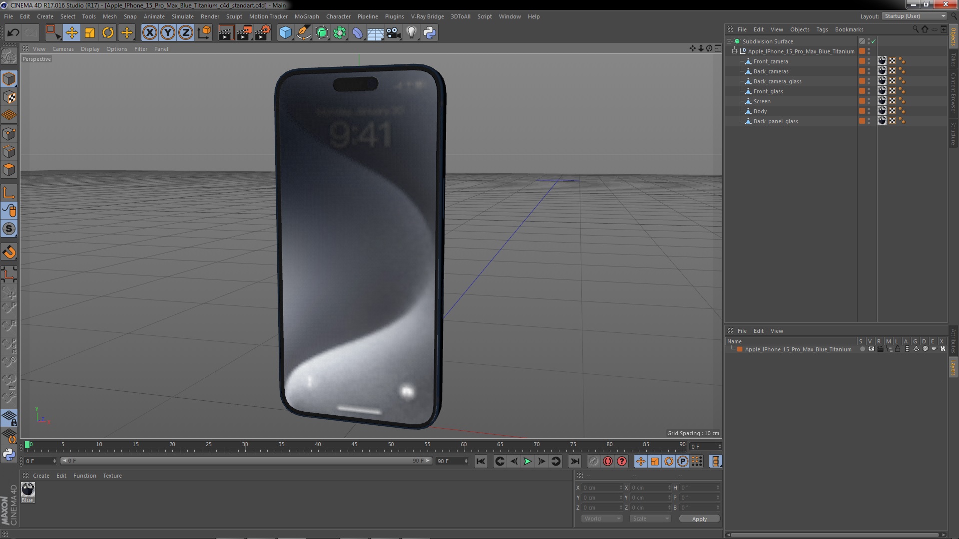Image resolution: width=959 pixels, height=539 pixels.
Task: Click the Undo arrow icon
Action: coord(13,33)
